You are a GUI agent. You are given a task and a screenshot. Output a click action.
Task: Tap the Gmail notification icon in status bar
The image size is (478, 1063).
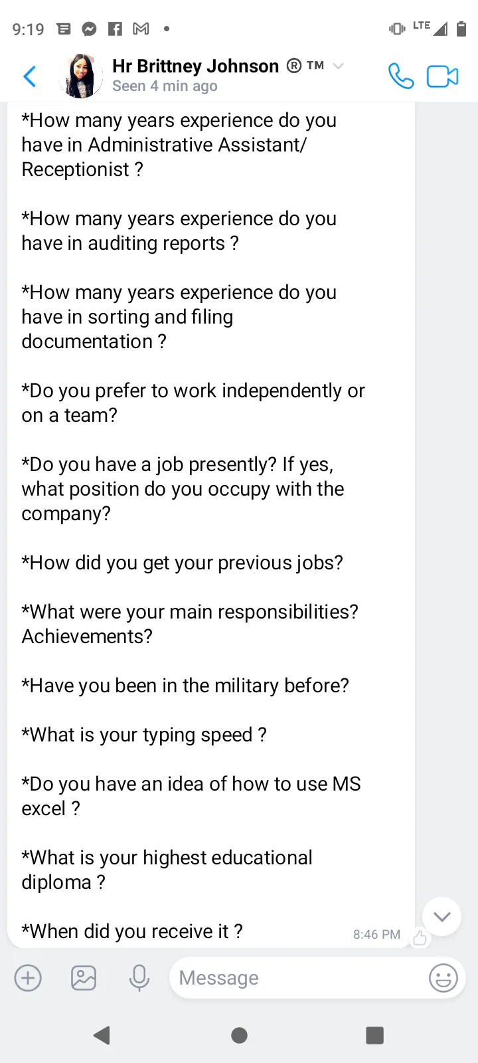tap(141, 29)
